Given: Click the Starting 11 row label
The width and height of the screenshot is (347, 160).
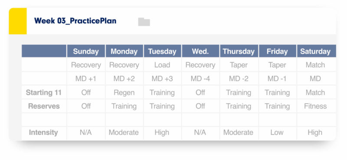Looking at the screenshot, I should pos(44,92).
